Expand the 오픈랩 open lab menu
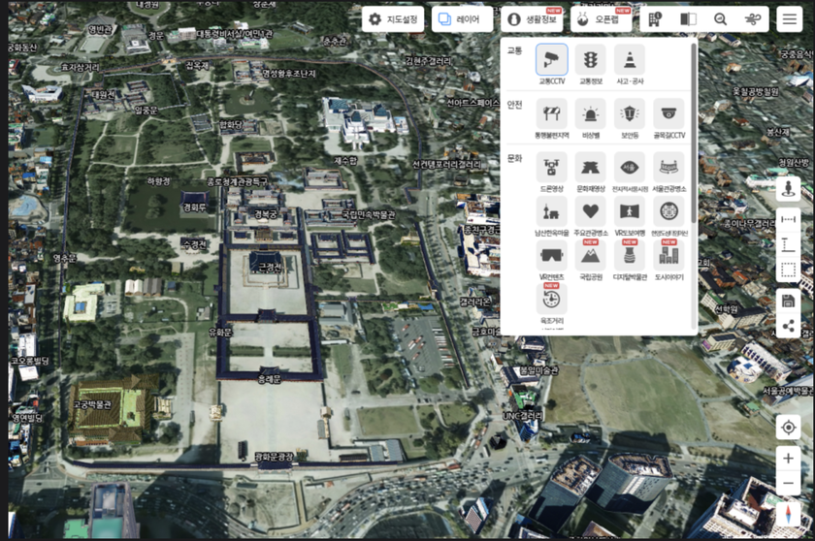The image size is (815, 541). (x=599, y=19)
